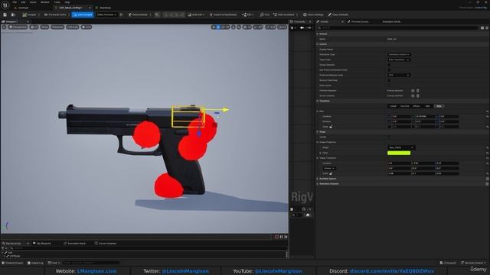Image resolution: width=490 pixels, height=275 pixels.
Task: Open the Character menu in the viewport
Action: 57,27
